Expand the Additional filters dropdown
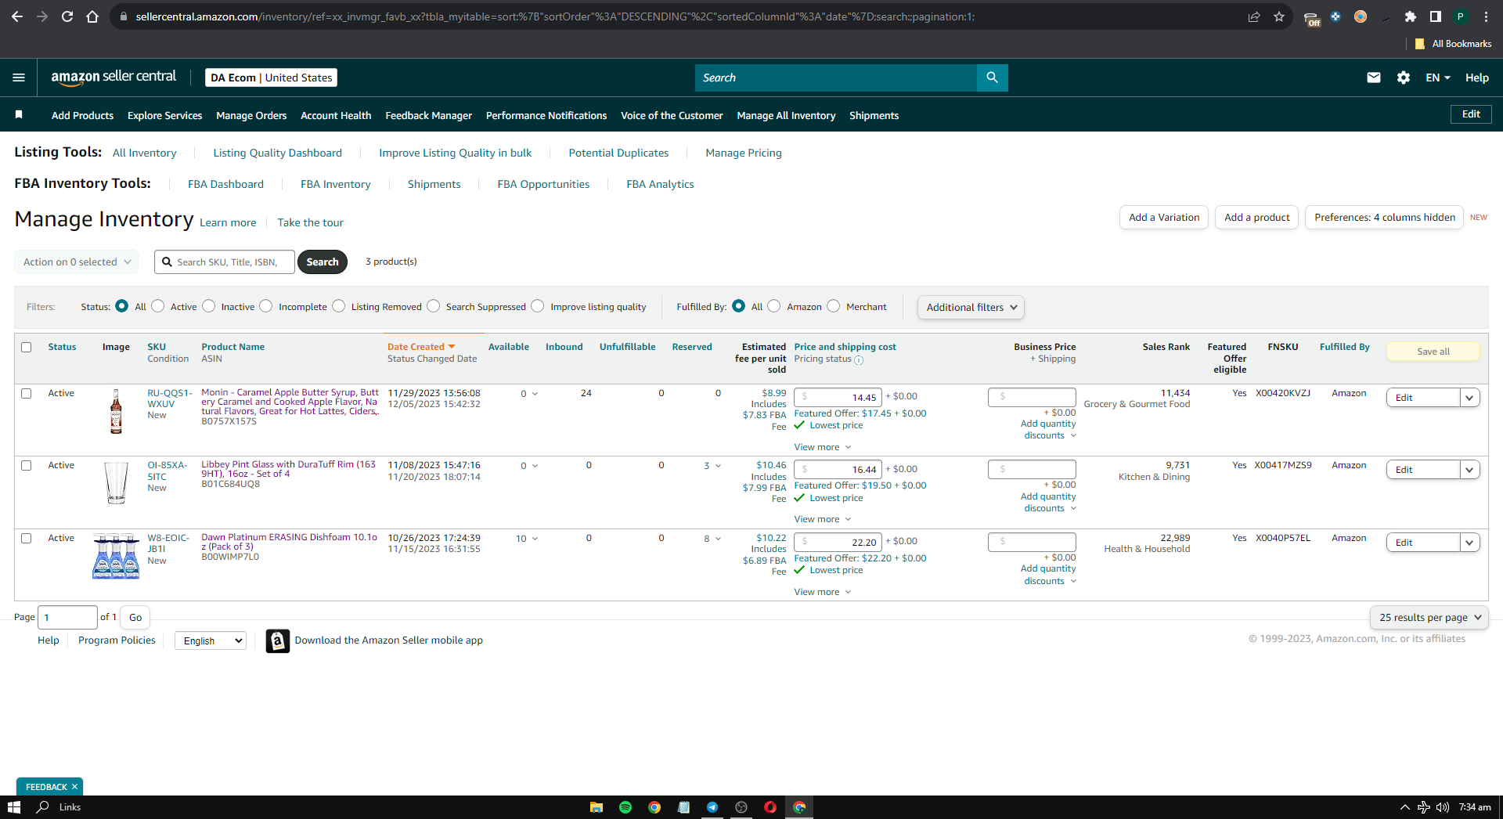 coord(971,308)
